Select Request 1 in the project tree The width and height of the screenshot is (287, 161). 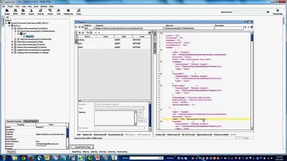(30, 36)
